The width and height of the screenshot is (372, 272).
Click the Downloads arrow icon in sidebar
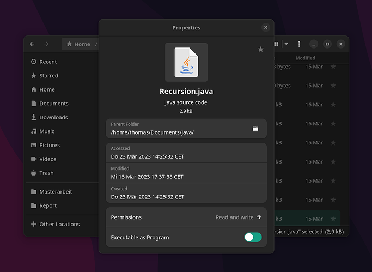coord(34,117)
